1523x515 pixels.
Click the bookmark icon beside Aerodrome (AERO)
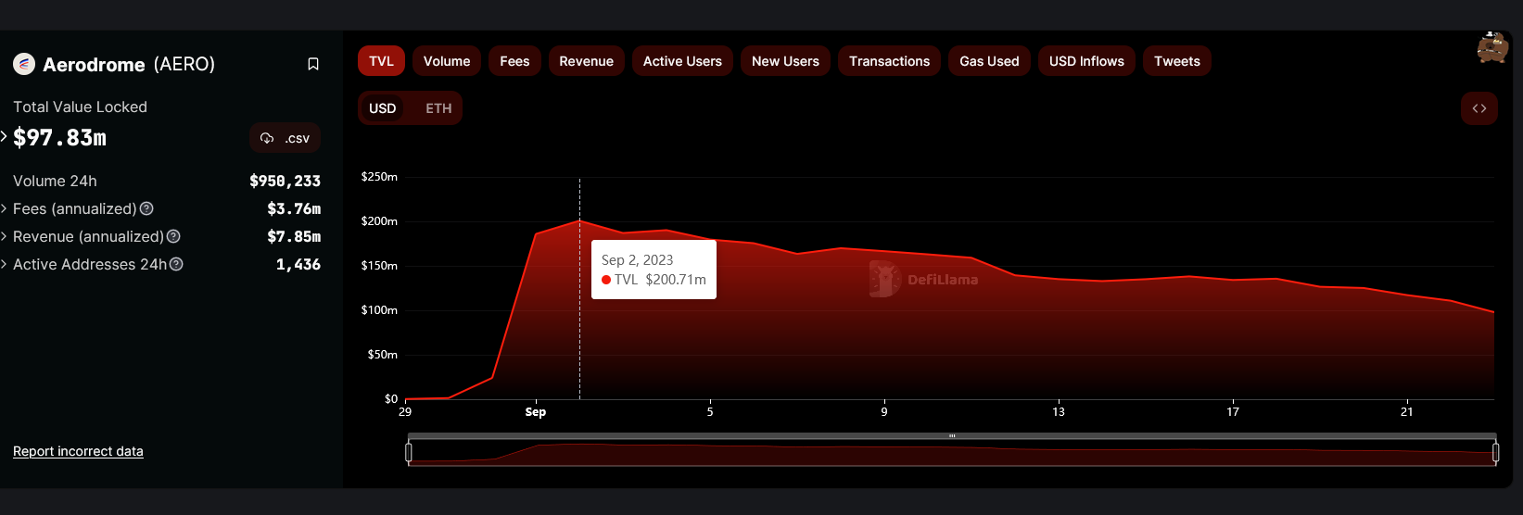coord(313,64)
